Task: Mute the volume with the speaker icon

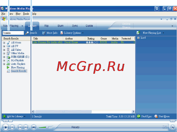Action: (34, 127)
